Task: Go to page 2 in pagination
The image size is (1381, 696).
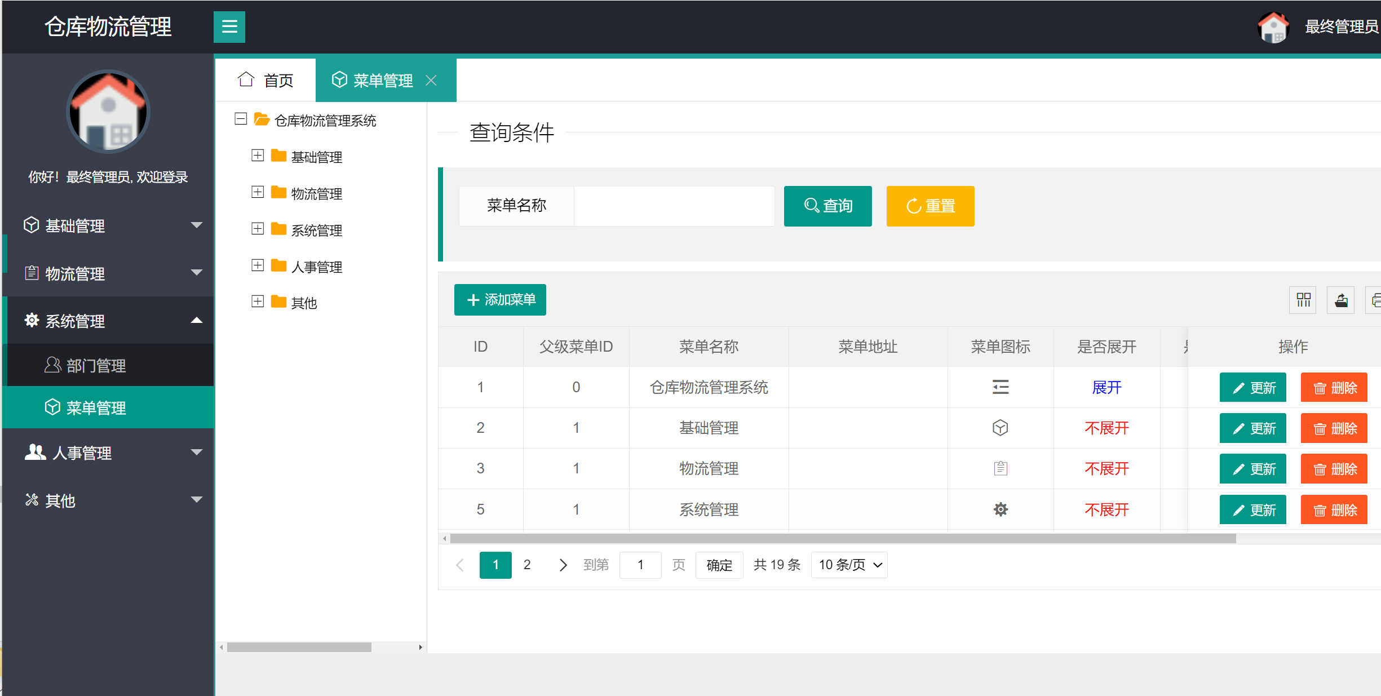Action: point(527,565)
